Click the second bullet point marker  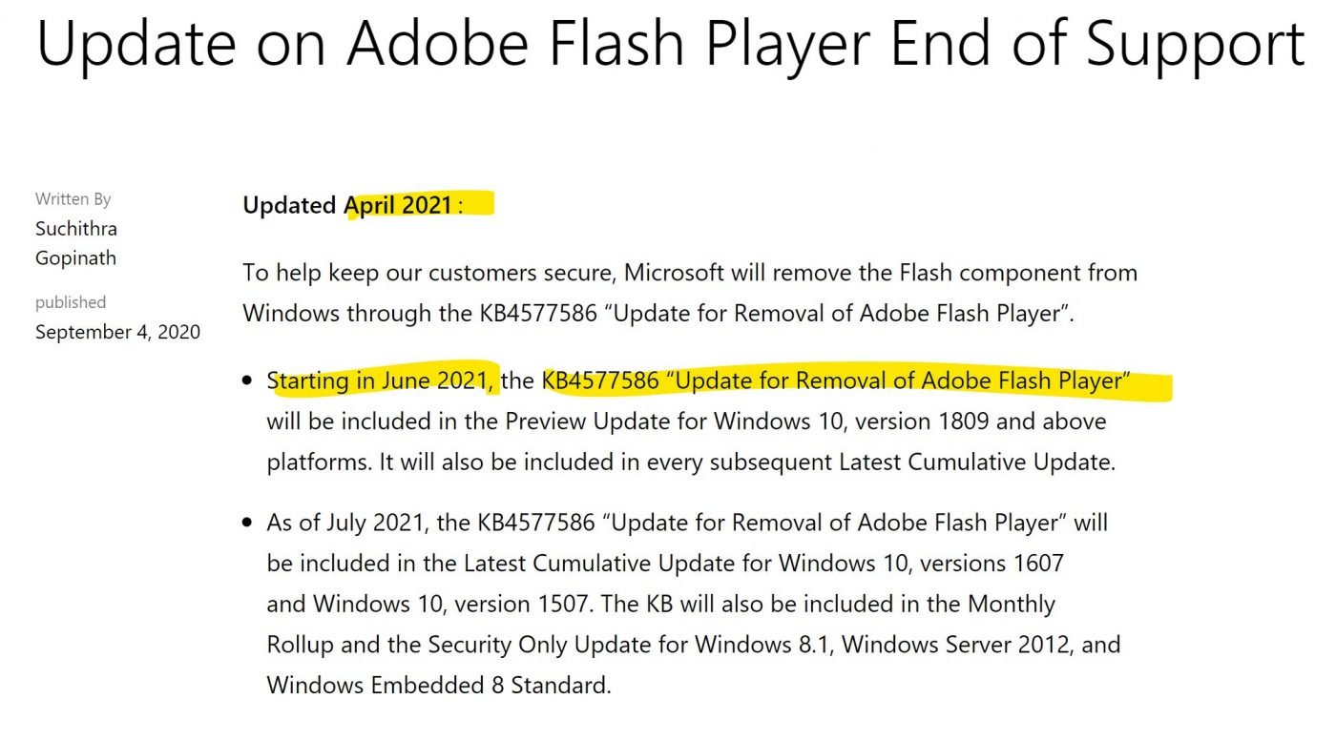248,523
